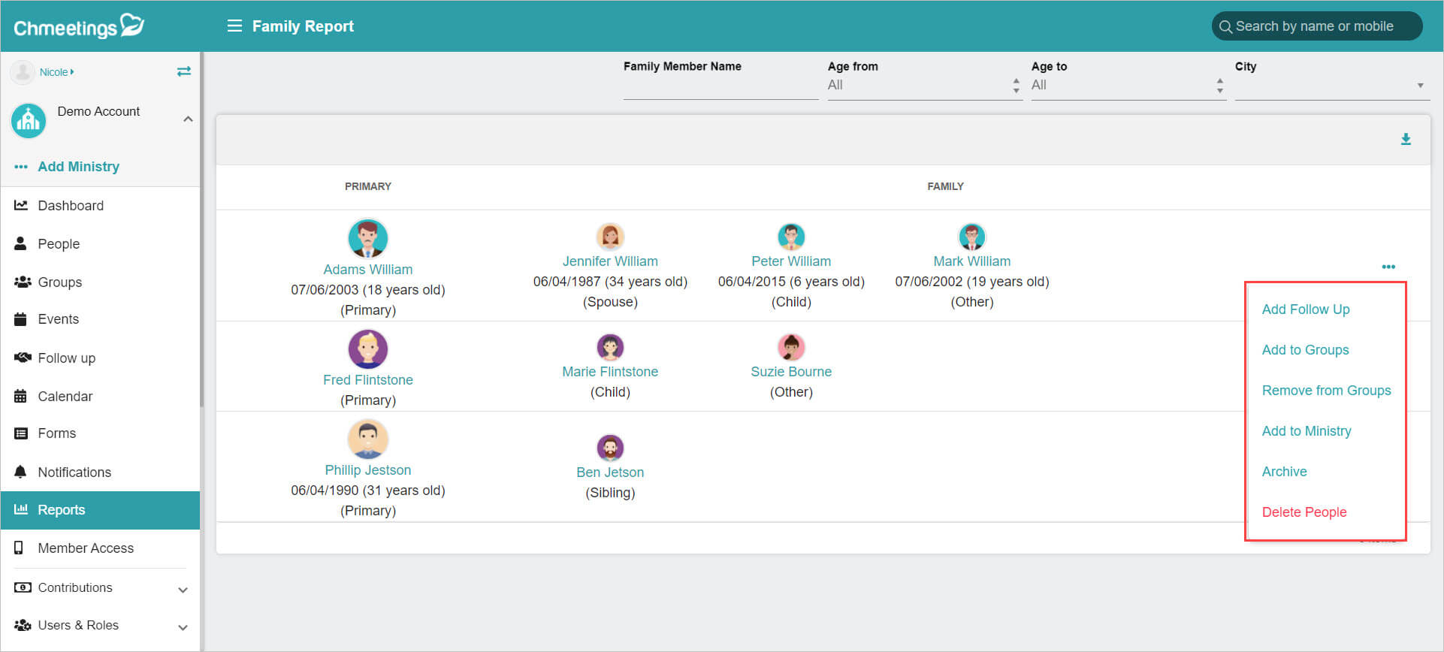
Task: Click the Groups icon in sidebar
Action: (23, 282)
